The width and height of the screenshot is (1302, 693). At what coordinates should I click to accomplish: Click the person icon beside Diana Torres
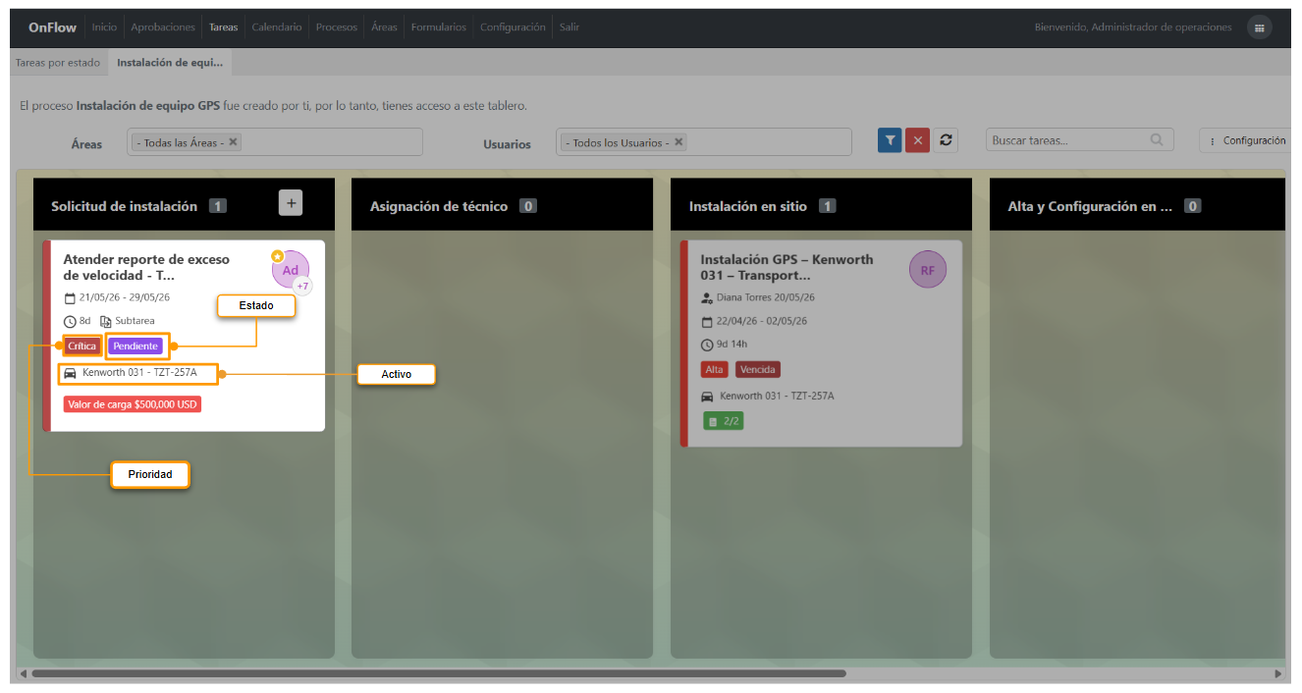click(707, 297)
